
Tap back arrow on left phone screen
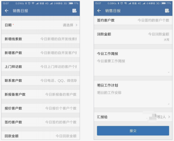pos(6,11)
